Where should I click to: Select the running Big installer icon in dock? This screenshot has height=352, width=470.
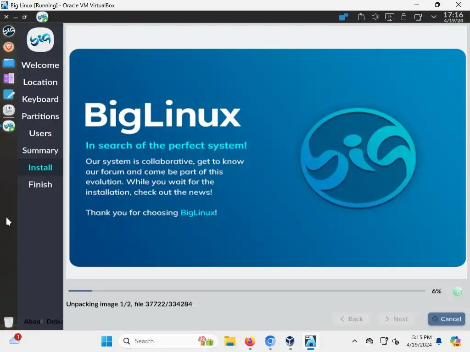[9, 126]
